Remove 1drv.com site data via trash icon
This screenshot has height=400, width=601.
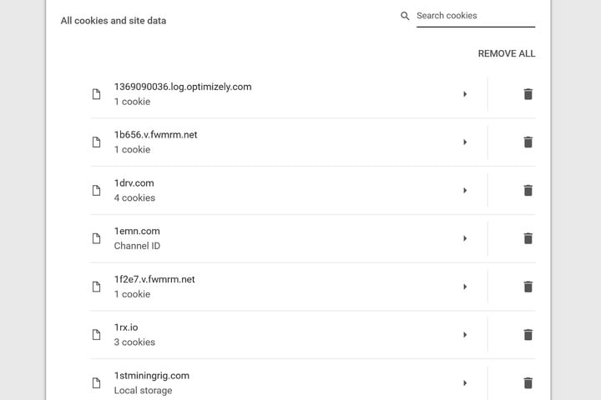[528, 191]
